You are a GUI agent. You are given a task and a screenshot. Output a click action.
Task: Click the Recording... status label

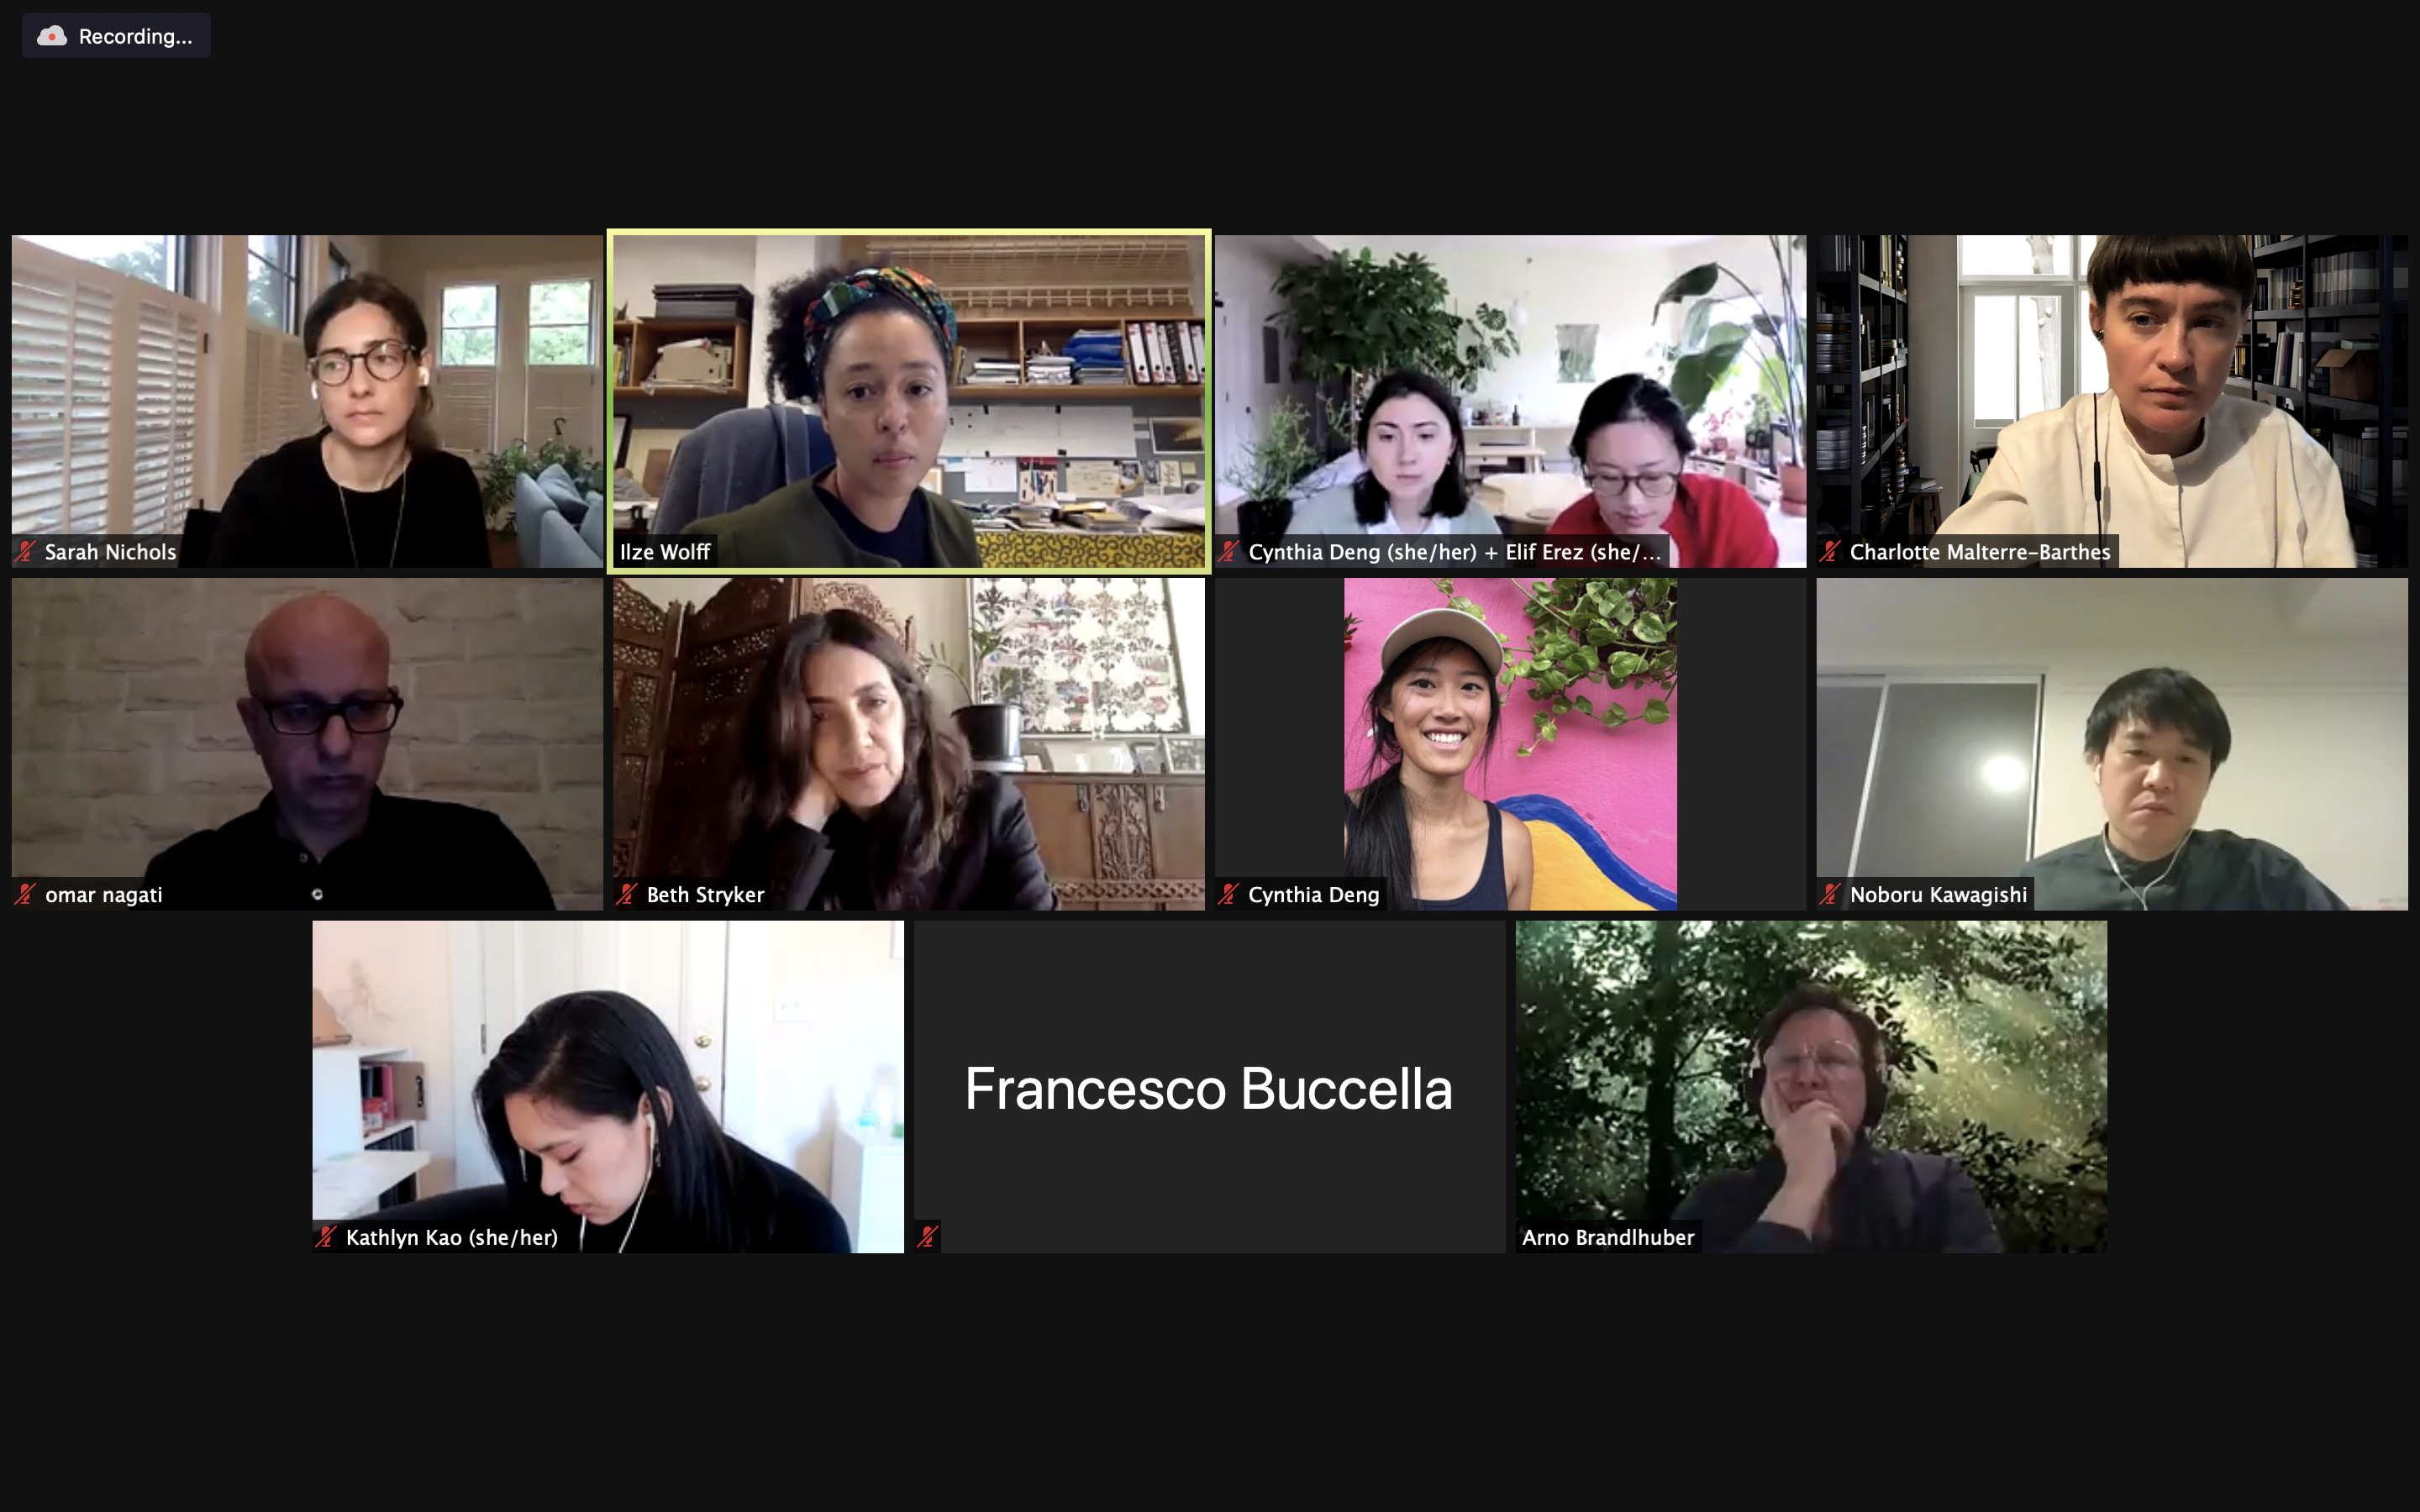point(136,37)
